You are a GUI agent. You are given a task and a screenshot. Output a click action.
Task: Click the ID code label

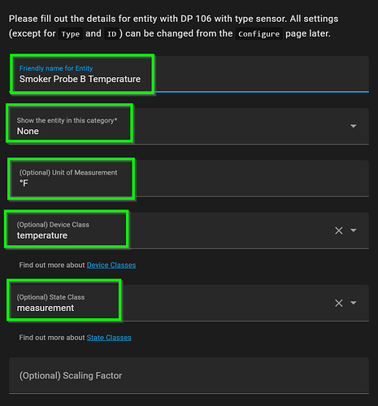click(x=111, y=34)
